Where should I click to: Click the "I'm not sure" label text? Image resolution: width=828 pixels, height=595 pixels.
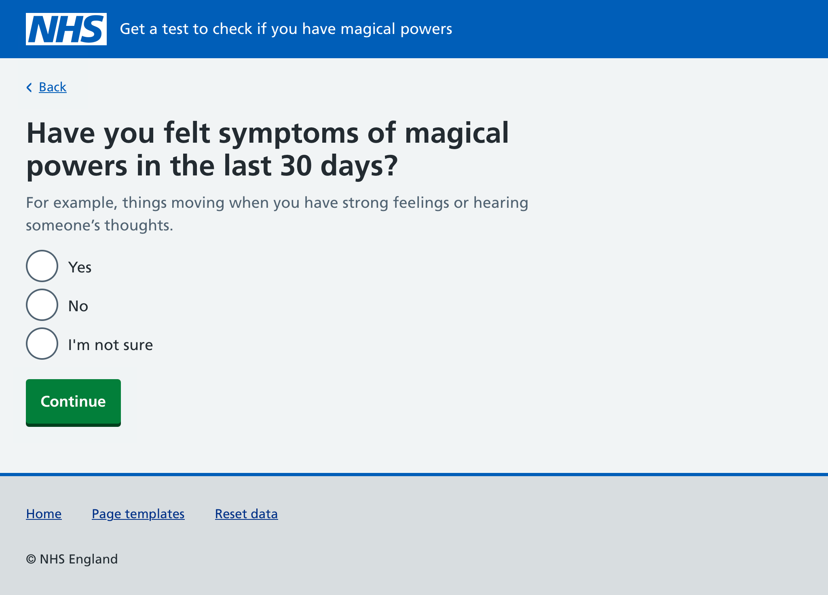[110, 345]
